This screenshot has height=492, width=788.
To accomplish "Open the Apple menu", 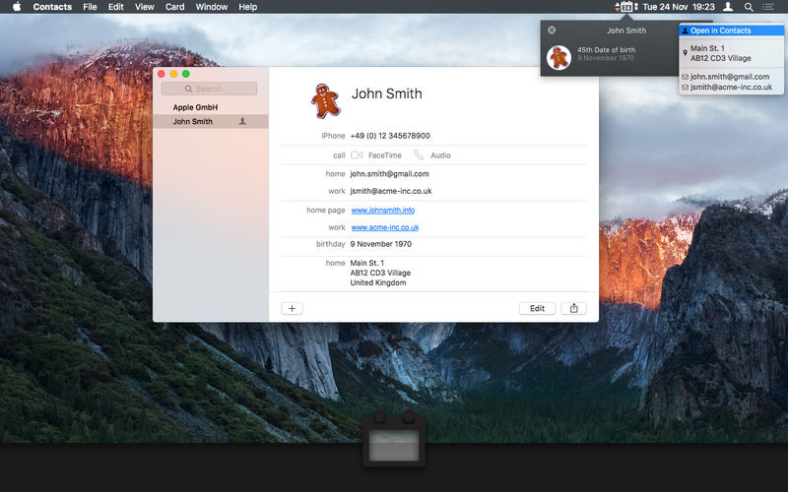I will pos(17,7).
